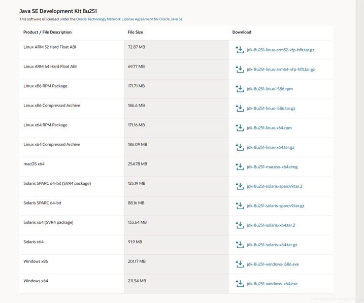This screenshot has height=303, width=364.
Task: Click download icon for macOS x64 dmg
Action: pos(240,166)
